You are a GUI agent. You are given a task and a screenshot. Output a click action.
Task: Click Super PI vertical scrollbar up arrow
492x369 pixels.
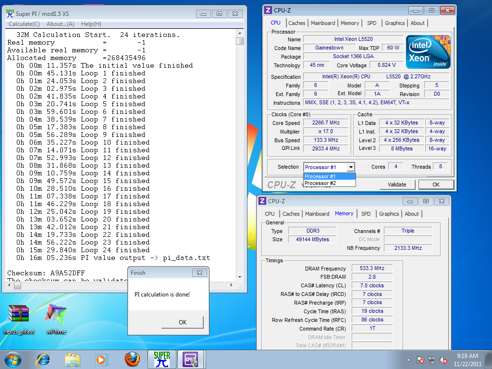240,33
